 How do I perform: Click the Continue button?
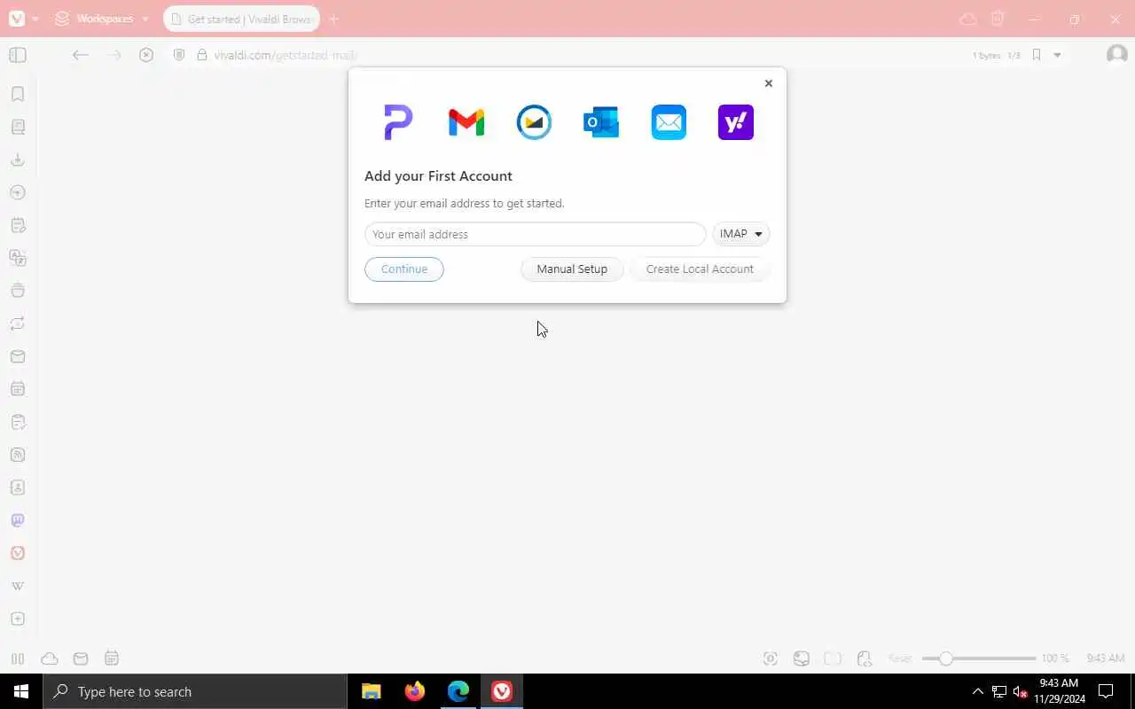(404, 269)
